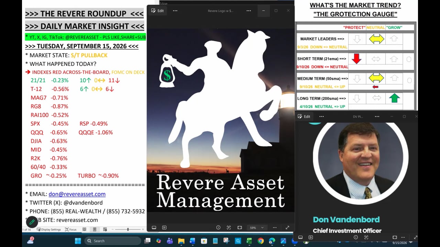Click Edit in the DV photo window
Image resolution: width=440 pixels, height=247 pixels.
coord(304,116)
